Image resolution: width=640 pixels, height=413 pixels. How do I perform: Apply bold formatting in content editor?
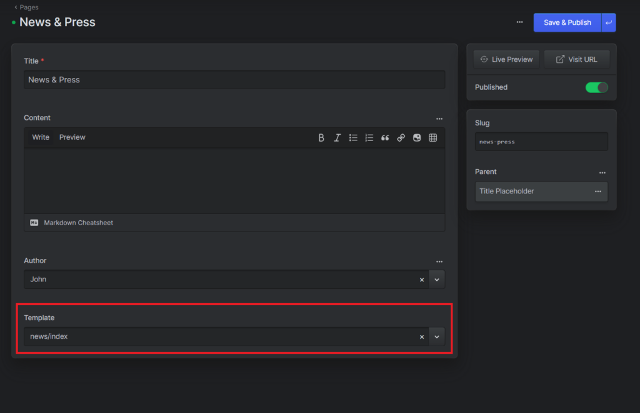click(x=321, y=138)
